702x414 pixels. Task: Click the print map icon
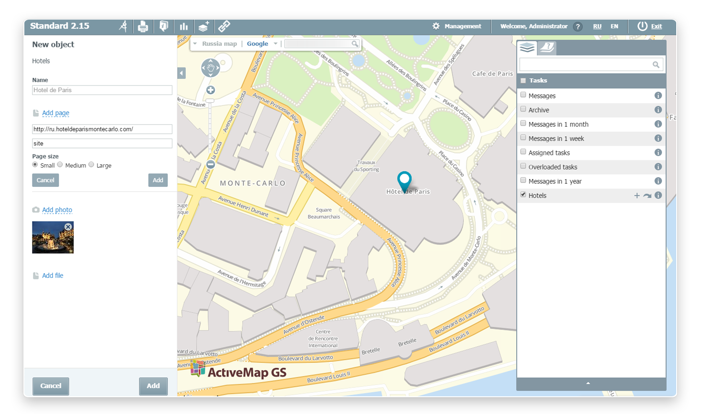point(143,27)
